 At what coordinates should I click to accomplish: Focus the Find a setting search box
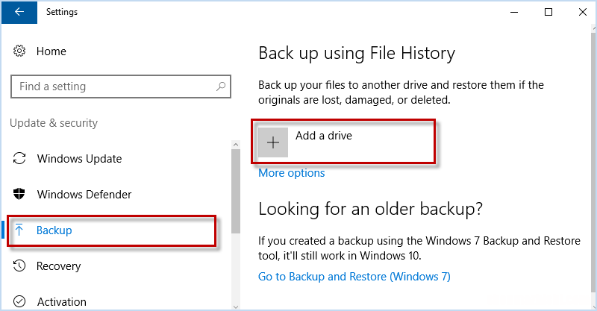pyautogui.click(x=121, y=87)
